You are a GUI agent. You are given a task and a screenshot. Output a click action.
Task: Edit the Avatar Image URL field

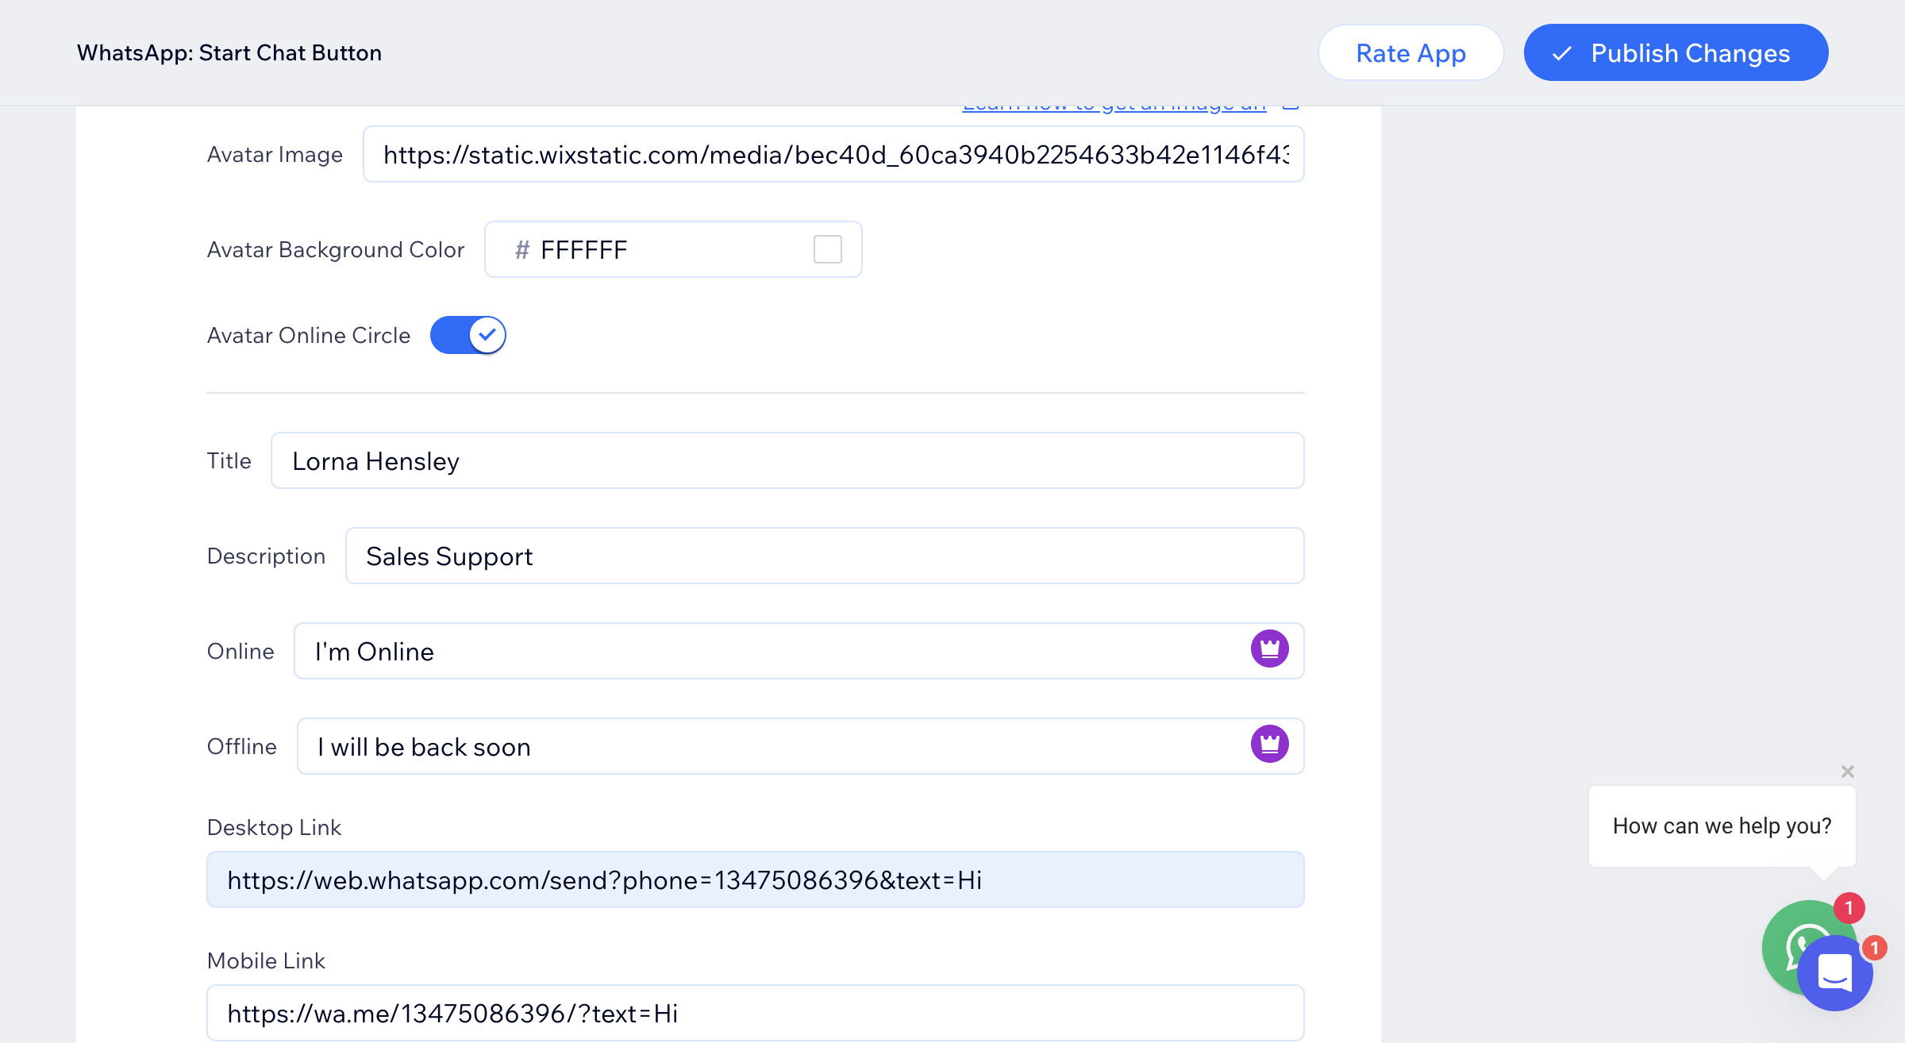click(833, 154)
